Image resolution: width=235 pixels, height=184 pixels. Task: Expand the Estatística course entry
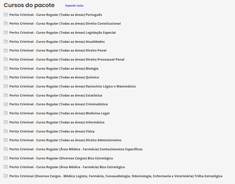56,95
